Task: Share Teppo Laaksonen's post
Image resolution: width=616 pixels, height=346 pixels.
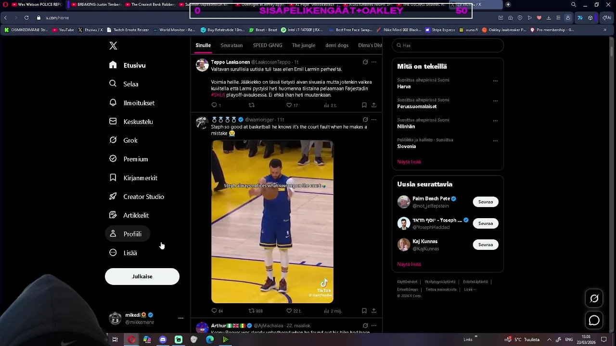Action: 373,105
